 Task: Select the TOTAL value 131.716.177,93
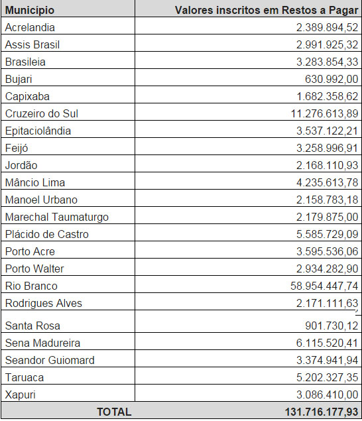pos(321,412)
